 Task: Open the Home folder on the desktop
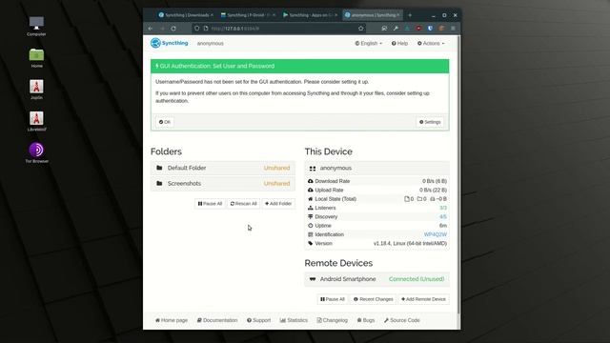[36, 58]
